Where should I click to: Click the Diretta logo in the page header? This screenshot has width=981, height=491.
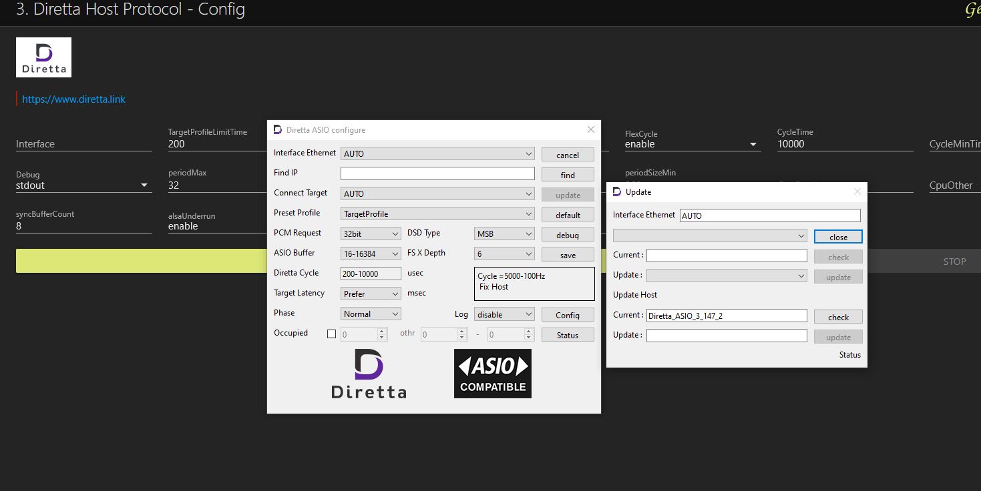point(43,57)
